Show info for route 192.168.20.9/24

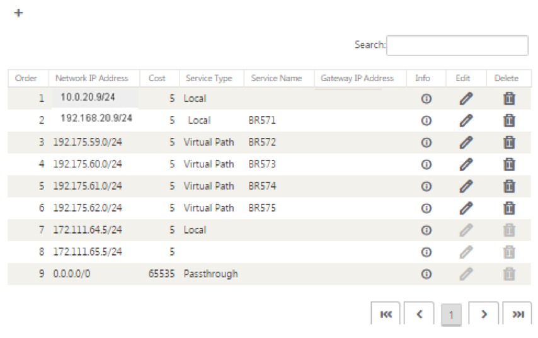click(426, 121)
